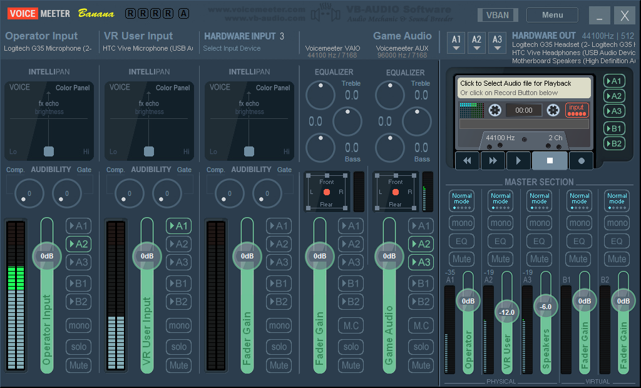641x388 pixels.
Task: Open the A2 hardware output device dropdown
Action: click(476, 43)
